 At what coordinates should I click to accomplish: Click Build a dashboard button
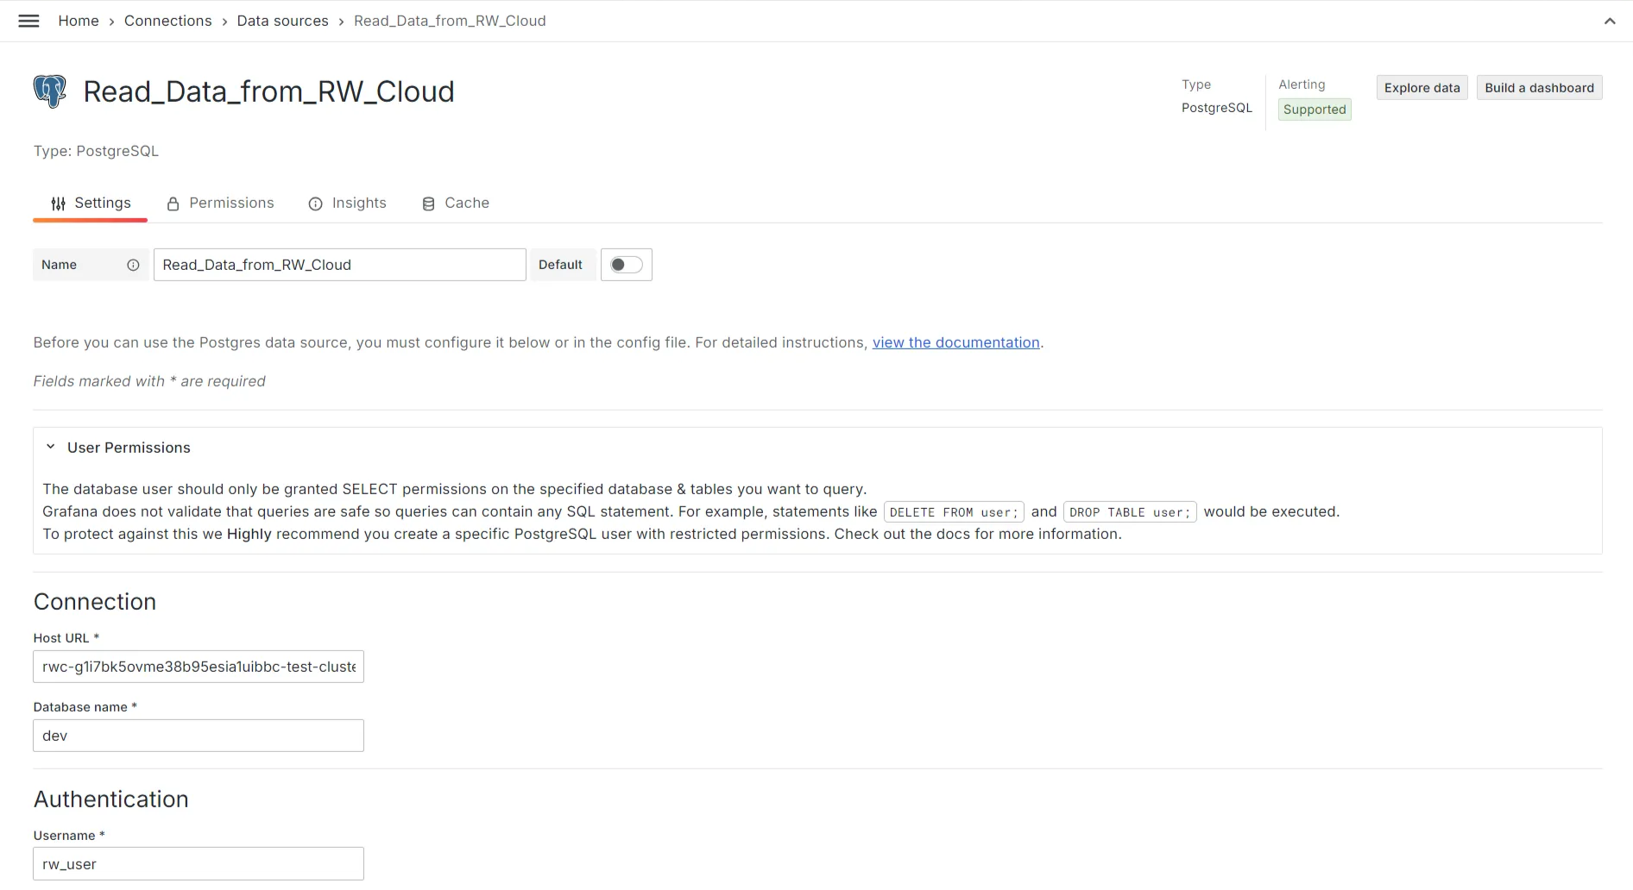[x=1539, y=88]
